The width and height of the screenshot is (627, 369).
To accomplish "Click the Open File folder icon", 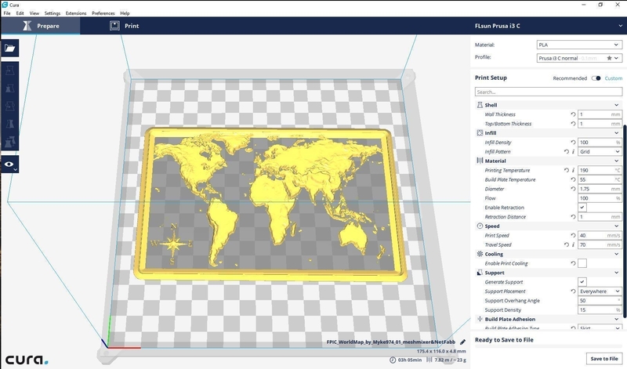I will click(x=10, y=48).
